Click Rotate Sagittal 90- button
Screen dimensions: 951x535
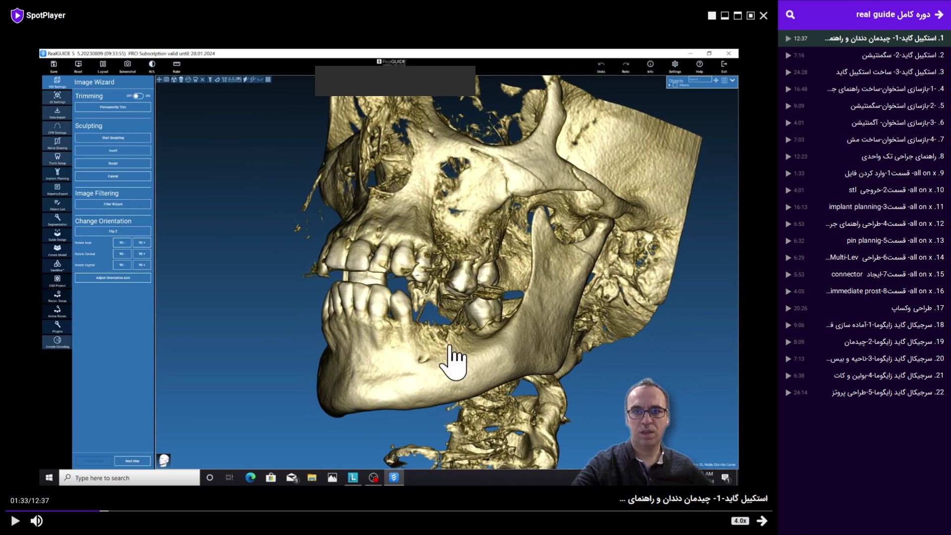click(122, 265)
